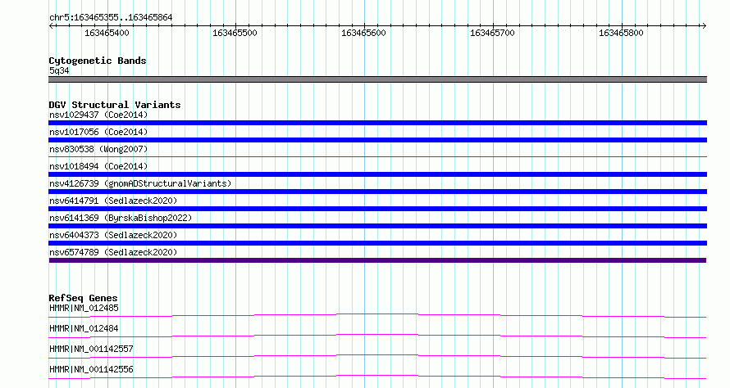The width and height of the screenshot is (730, 388).
Task: Open variant nsv6414791 (Sedlazeck2020) label
Action: pyautogui.click(x=113, y=201)
